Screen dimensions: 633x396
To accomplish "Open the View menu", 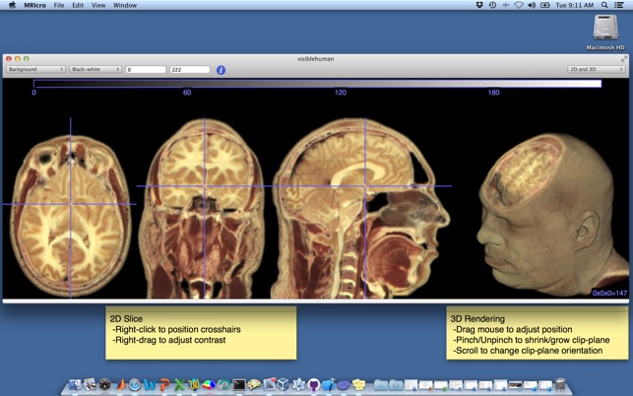I will [x=98, y=6].
